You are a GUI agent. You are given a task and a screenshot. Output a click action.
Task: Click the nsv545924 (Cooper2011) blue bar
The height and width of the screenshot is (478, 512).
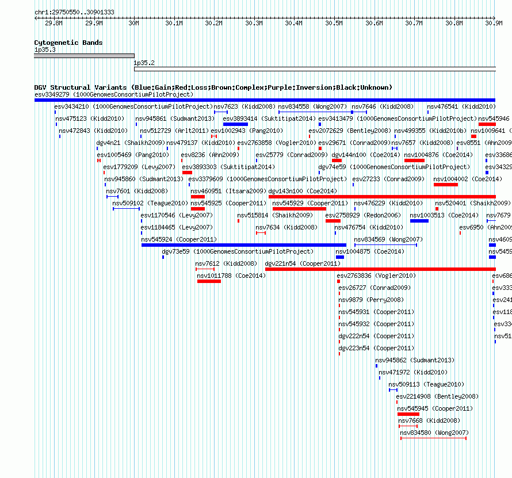tap(244, 245)
